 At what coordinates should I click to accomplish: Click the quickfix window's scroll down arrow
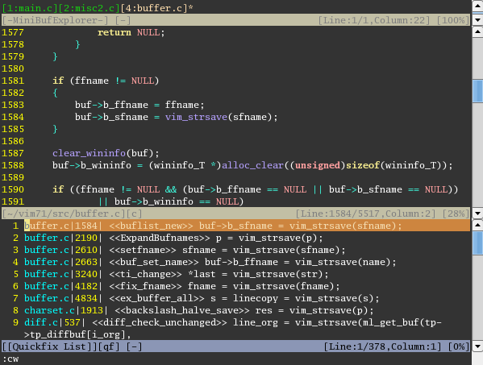click(x=477, y=346)
